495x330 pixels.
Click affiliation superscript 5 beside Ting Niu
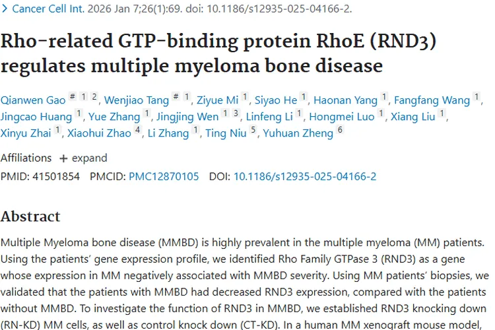(x=254, y=131)
